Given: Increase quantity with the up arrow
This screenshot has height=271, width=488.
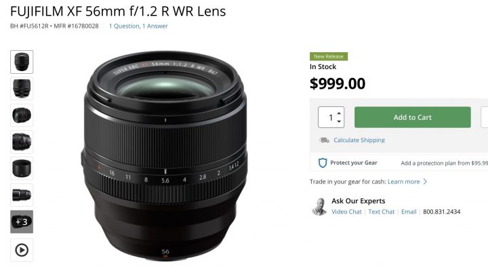Looking at the screenshot, I should point(339,114).
